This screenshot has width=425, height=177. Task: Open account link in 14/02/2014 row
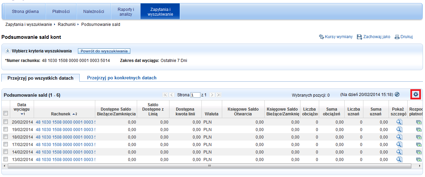[x=65, y=152]
